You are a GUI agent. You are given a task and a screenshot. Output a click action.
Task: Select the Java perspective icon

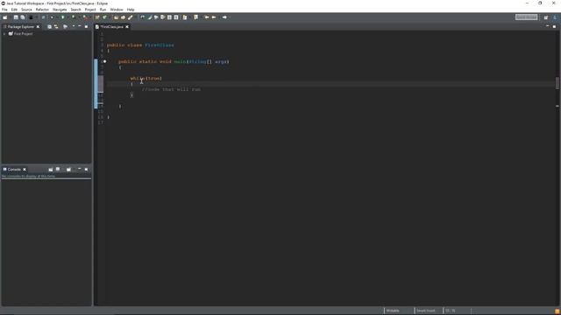click(555, 17)
